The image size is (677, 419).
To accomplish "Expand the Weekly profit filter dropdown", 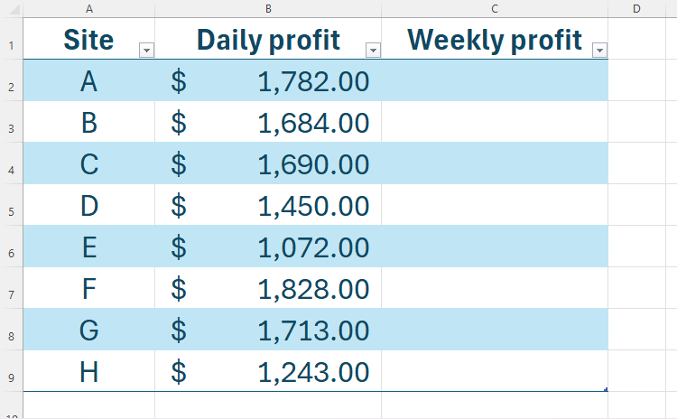I will click(599, 51).
